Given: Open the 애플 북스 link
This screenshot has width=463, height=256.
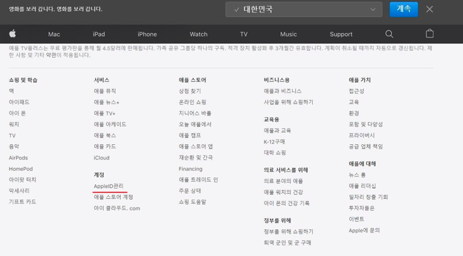Looking at the screenshot, I should pyautogui.click(x=105, y=135).
